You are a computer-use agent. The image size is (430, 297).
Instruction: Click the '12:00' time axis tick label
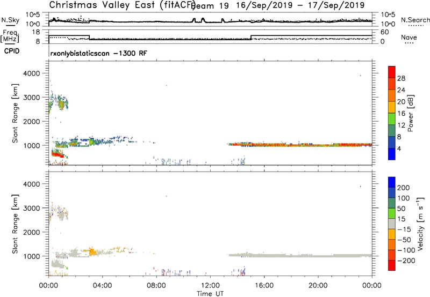click(210, 286)
